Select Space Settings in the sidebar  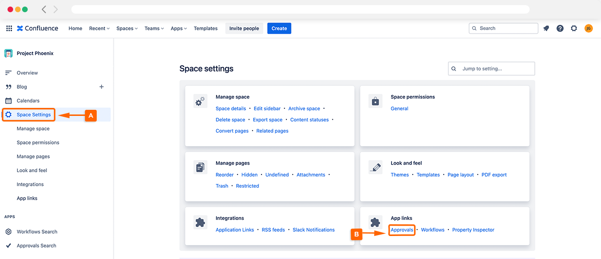[33, 114]
